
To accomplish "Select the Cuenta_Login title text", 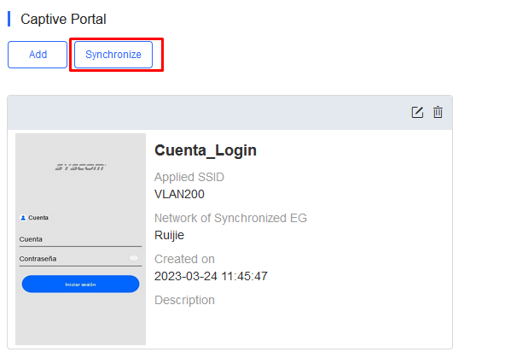I will click(206, 150).
